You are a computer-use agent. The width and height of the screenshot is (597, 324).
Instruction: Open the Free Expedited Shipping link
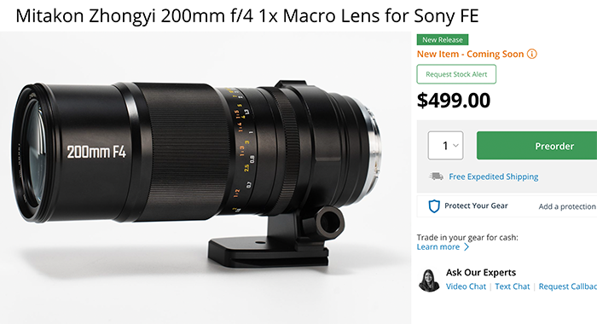[x=494, y=176]
